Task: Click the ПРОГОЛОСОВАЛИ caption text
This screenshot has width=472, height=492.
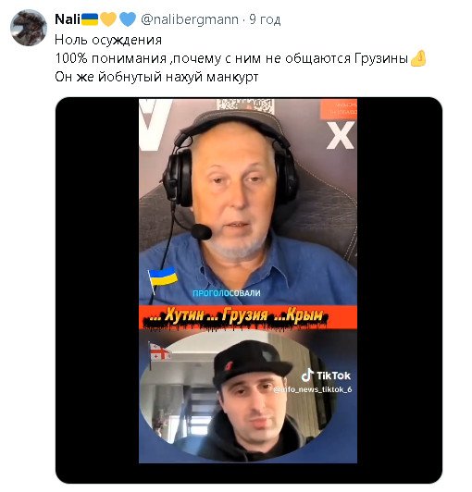Action: pos(227,293)
